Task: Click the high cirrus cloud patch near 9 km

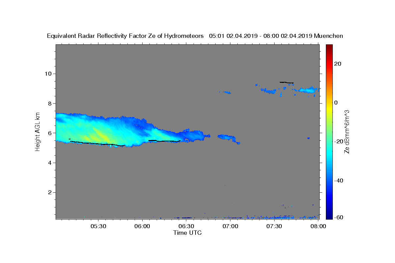Action: click(308, 90)
